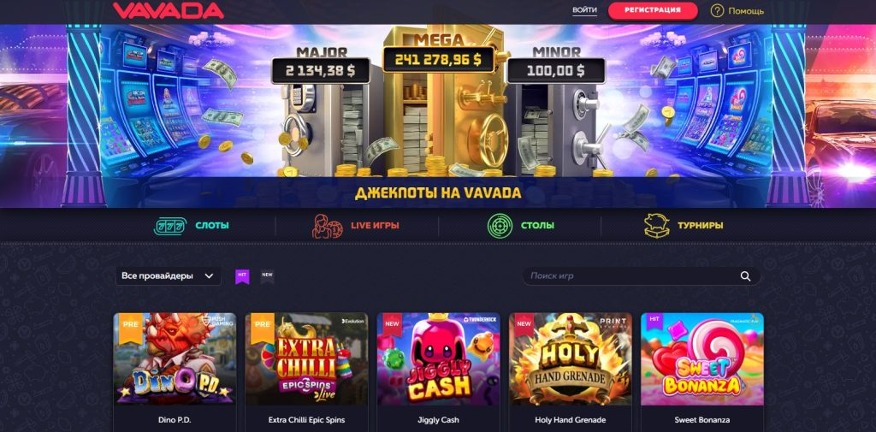This screenshot has width=876, height=432.
Task: Click the VAVADA logo
Action: [x=169, y=10]
